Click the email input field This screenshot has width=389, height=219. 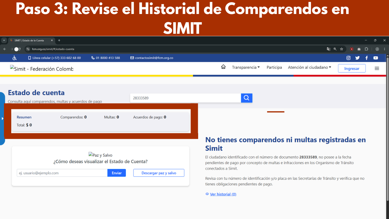pyautogui.click(x=62, y=173)
